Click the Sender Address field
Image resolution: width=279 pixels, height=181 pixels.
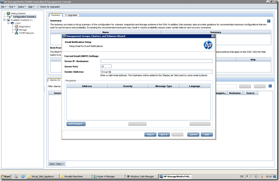156,72
